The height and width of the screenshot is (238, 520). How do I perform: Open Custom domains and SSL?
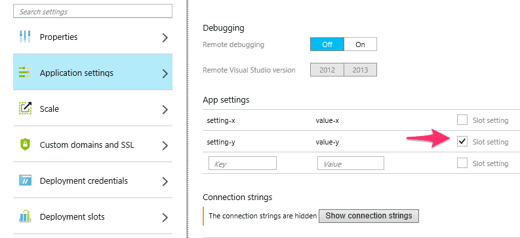pos(93,144)
